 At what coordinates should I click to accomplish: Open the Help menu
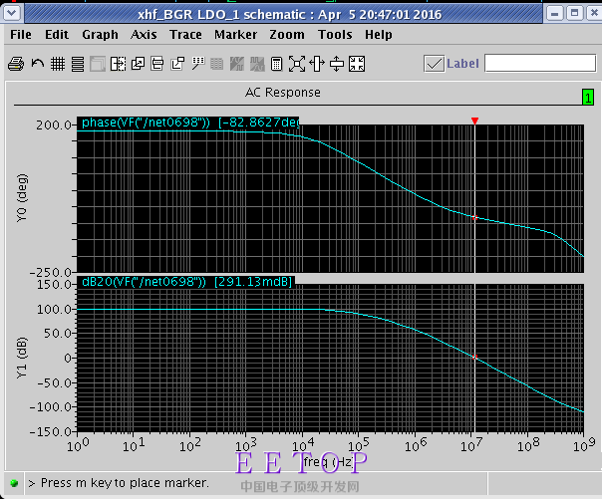pos(379,35)
